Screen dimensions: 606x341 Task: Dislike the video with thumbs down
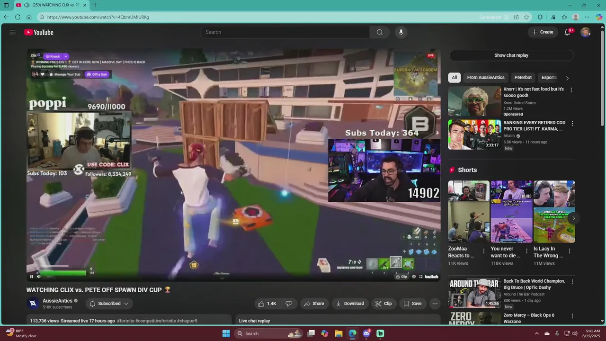point(288,304)
